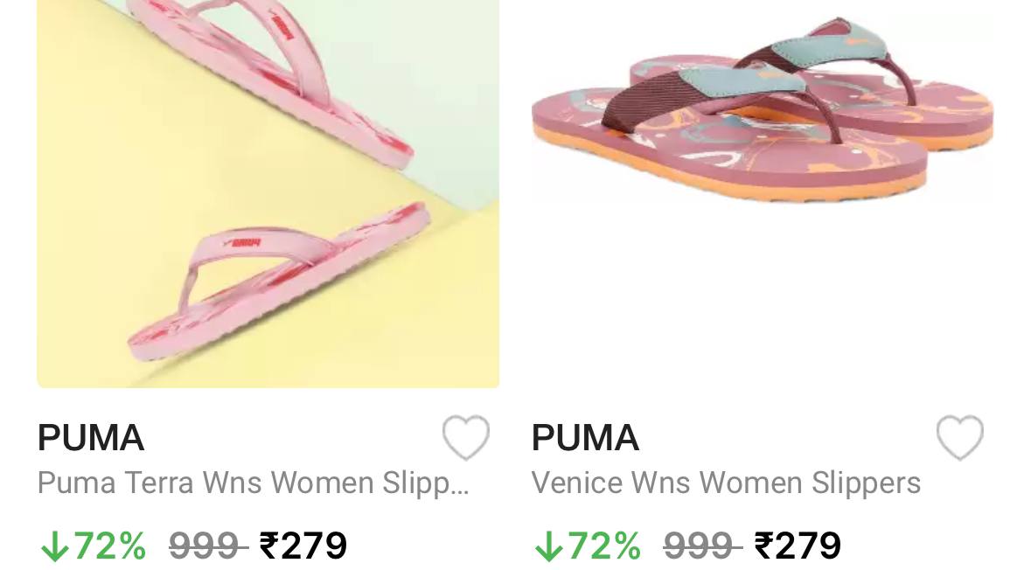Open Puma Terra Wns Women Slipp... title
Image resolution: width=1031 pixels, height=570 pixels.
[253, 483]
